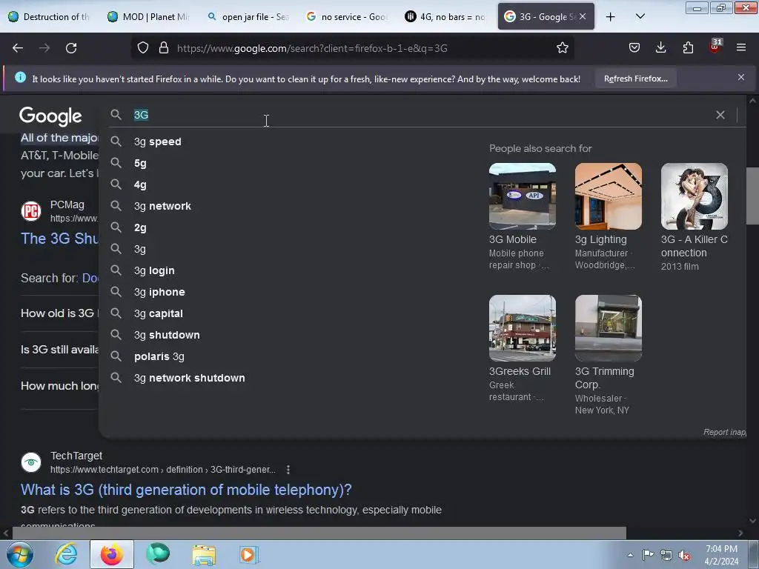Viewport: 759px width, 569px height.
Task: Open What is 3G TechTarget result
Action: pyautogui.click(x=186, y=490)
